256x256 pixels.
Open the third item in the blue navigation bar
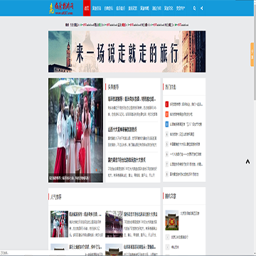(x=109, y=9)
